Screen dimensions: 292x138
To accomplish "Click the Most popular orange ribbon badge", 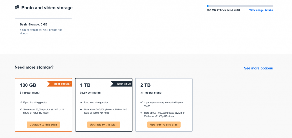I will coord(59,84).
